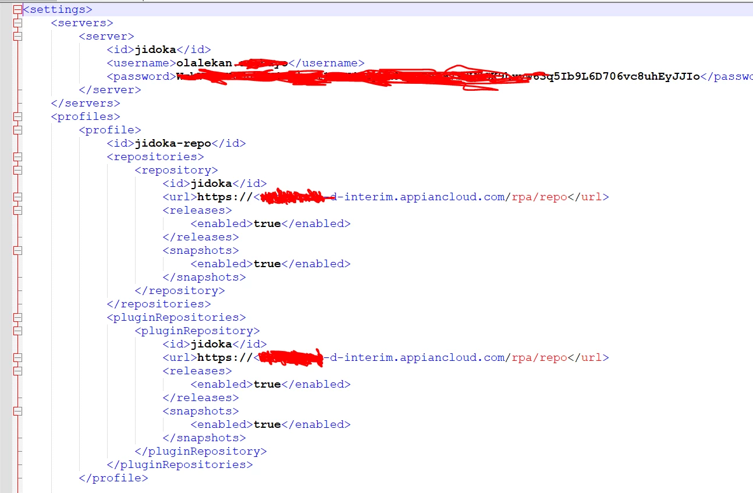The image size is (753, 493).
Task: Collapse <releases> fold marker inside <pluginRepository>
Action: click(17, 371)
